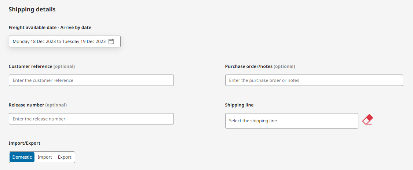Screen dimensions: 413x170
Task: Click the red eraser icon beside Shipping line
Action: 367,120
